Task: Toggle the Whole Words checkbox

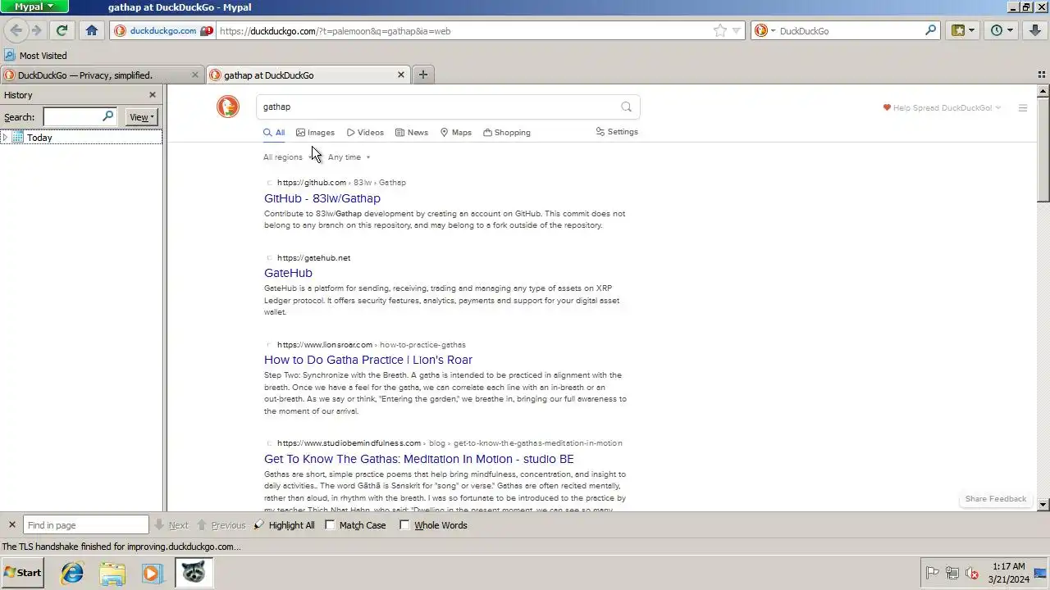Action: tap(405, 525)
